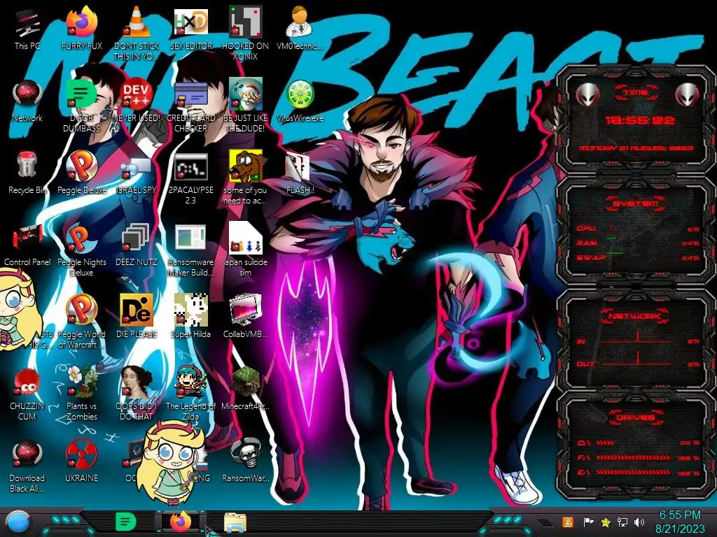
Task: Click the RAM 24% reading in System gadget
Action: [x=690, y=243]
